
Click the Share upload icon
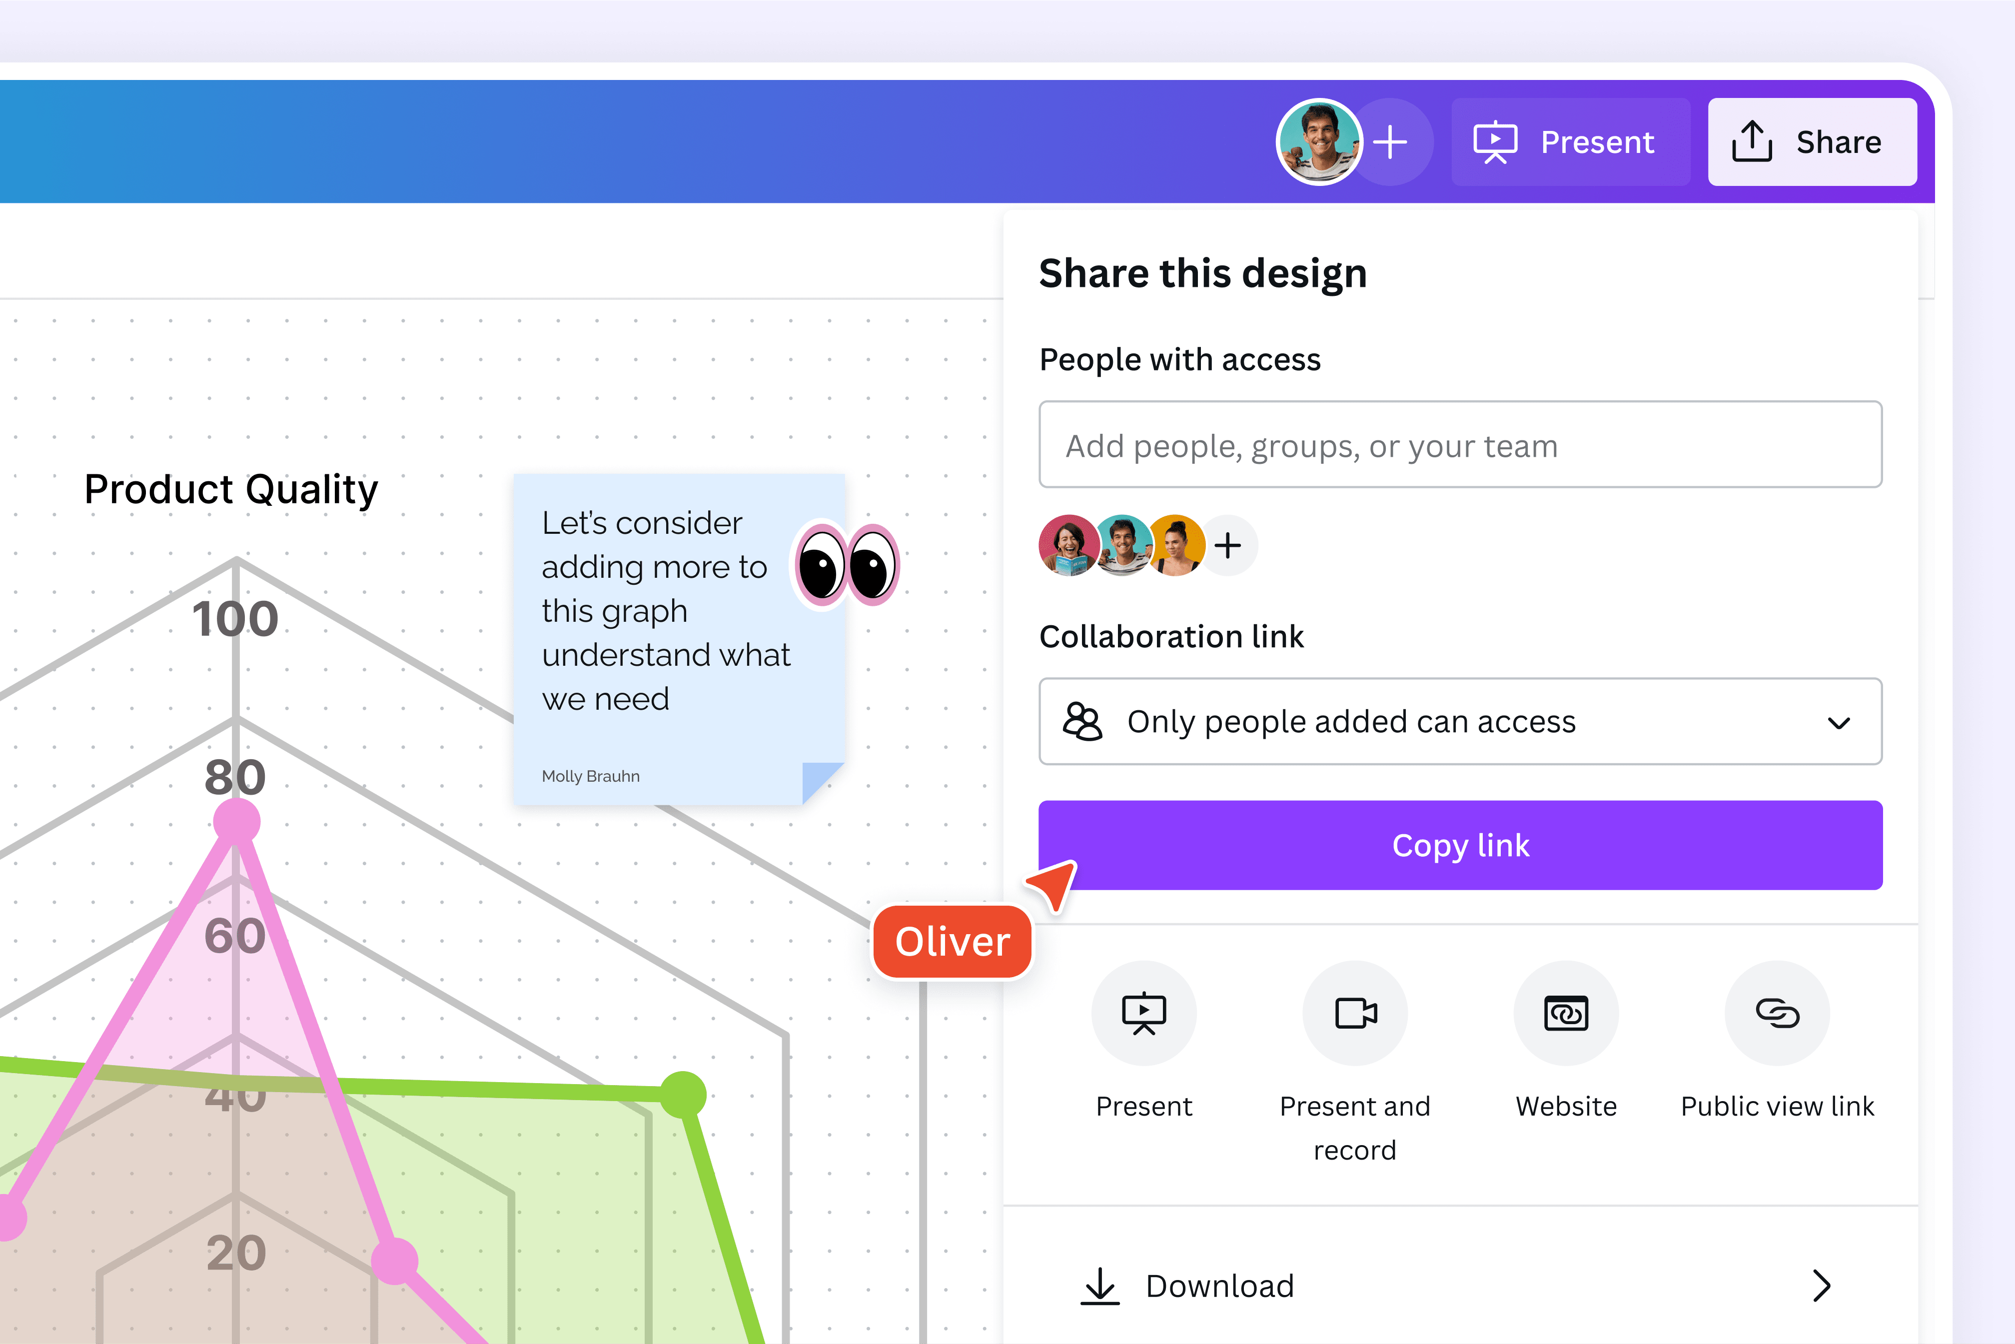[1754, 141]
